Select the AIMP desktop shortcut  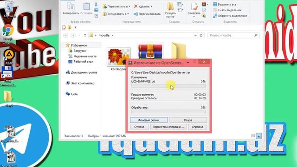coord(9,57)
